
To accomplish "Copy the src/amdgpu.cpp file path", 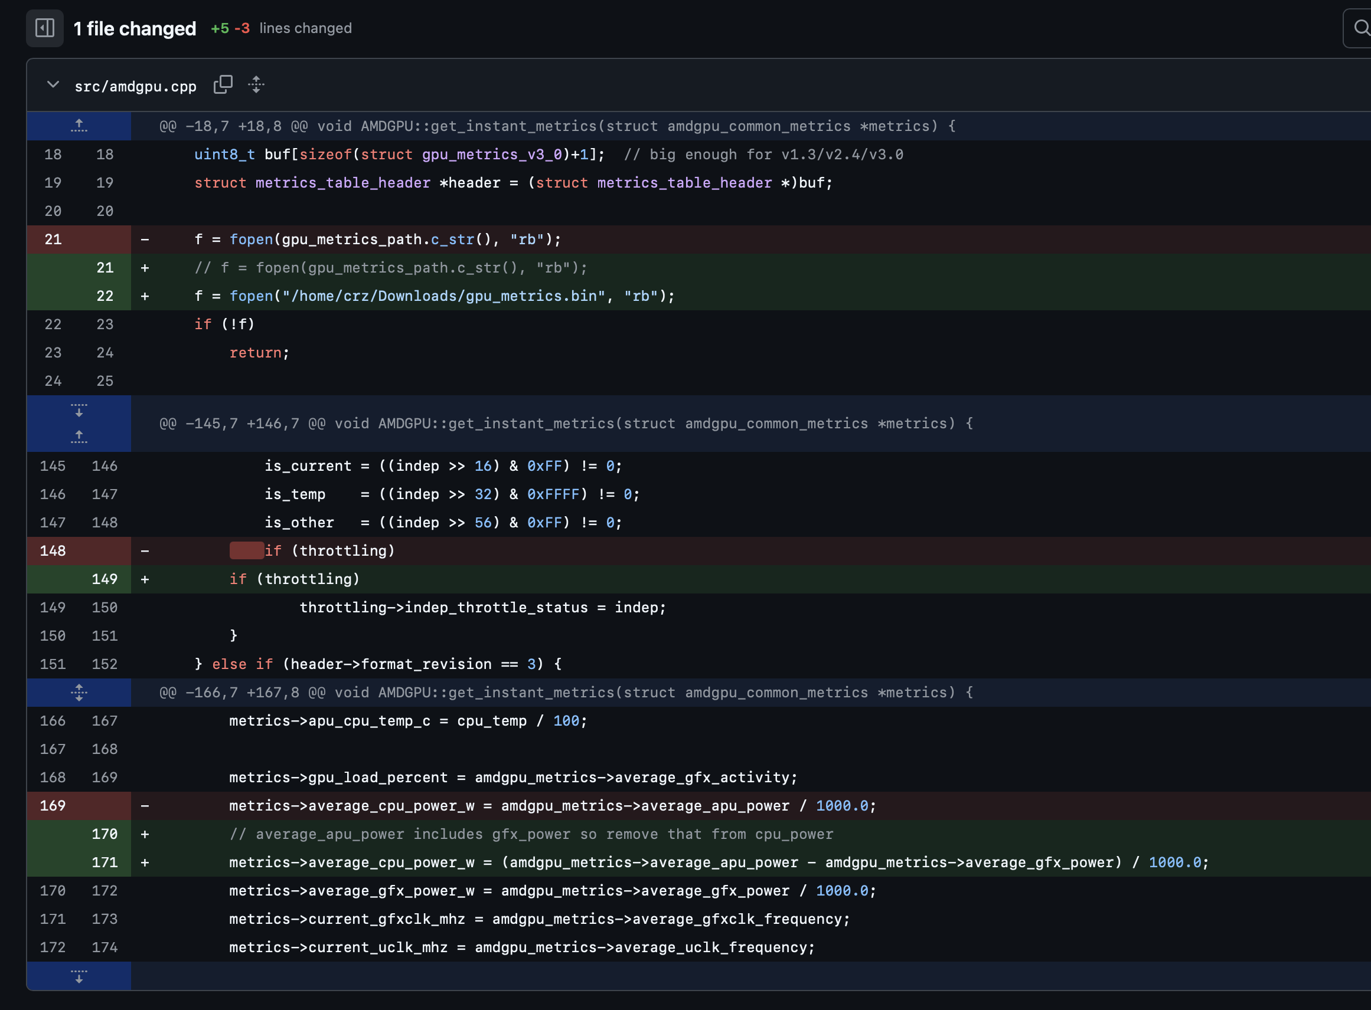I will click(x=223, y=85).
